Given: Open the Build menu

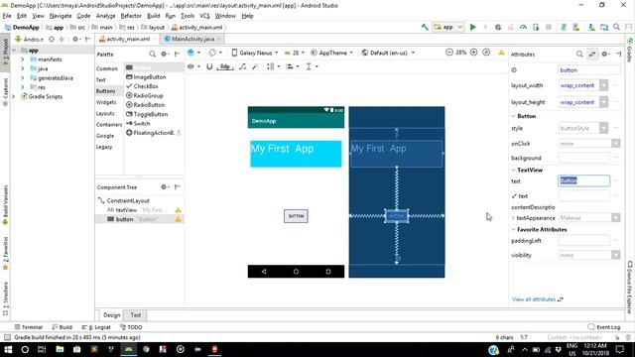Looking at the screenshot, I should pyautogui.click(x=153, y=16).
